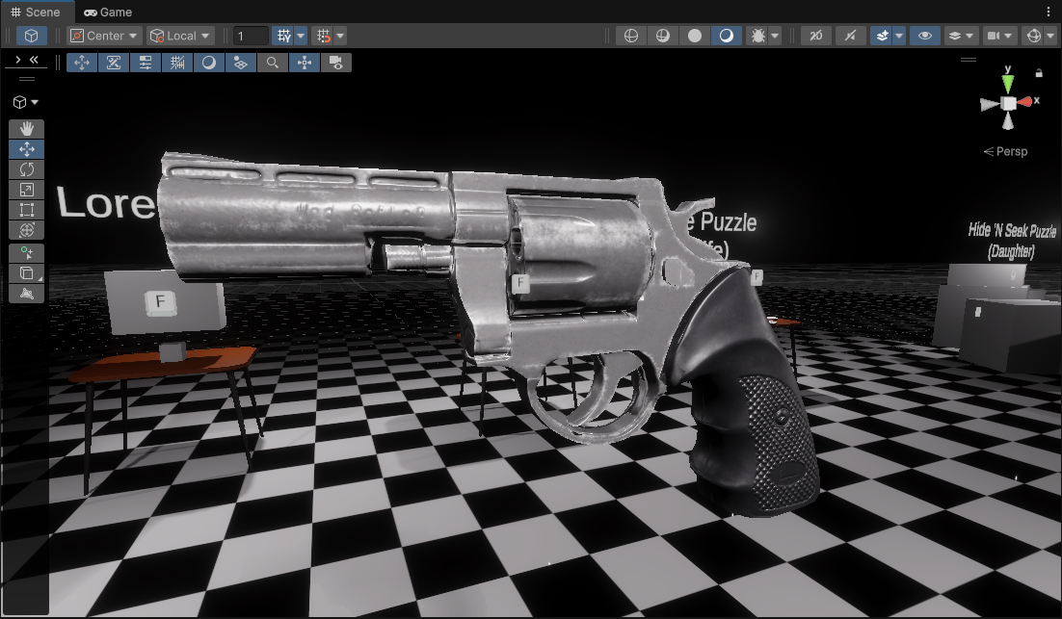Click the green Y axis cone on gizmo

pyautogui.click(x=1008, y=83)
